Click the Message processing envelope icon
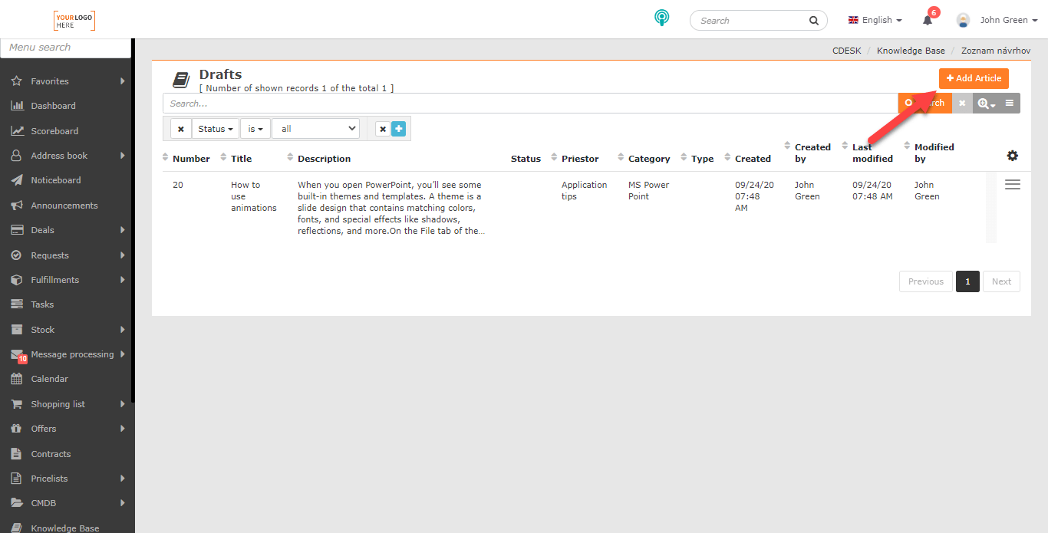 click(16, 354)
